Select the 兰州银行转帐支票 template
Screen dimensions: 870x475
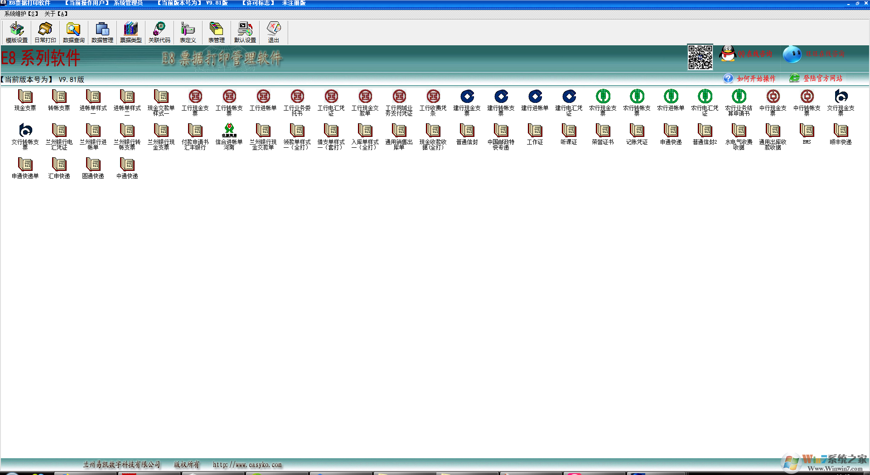127,136
